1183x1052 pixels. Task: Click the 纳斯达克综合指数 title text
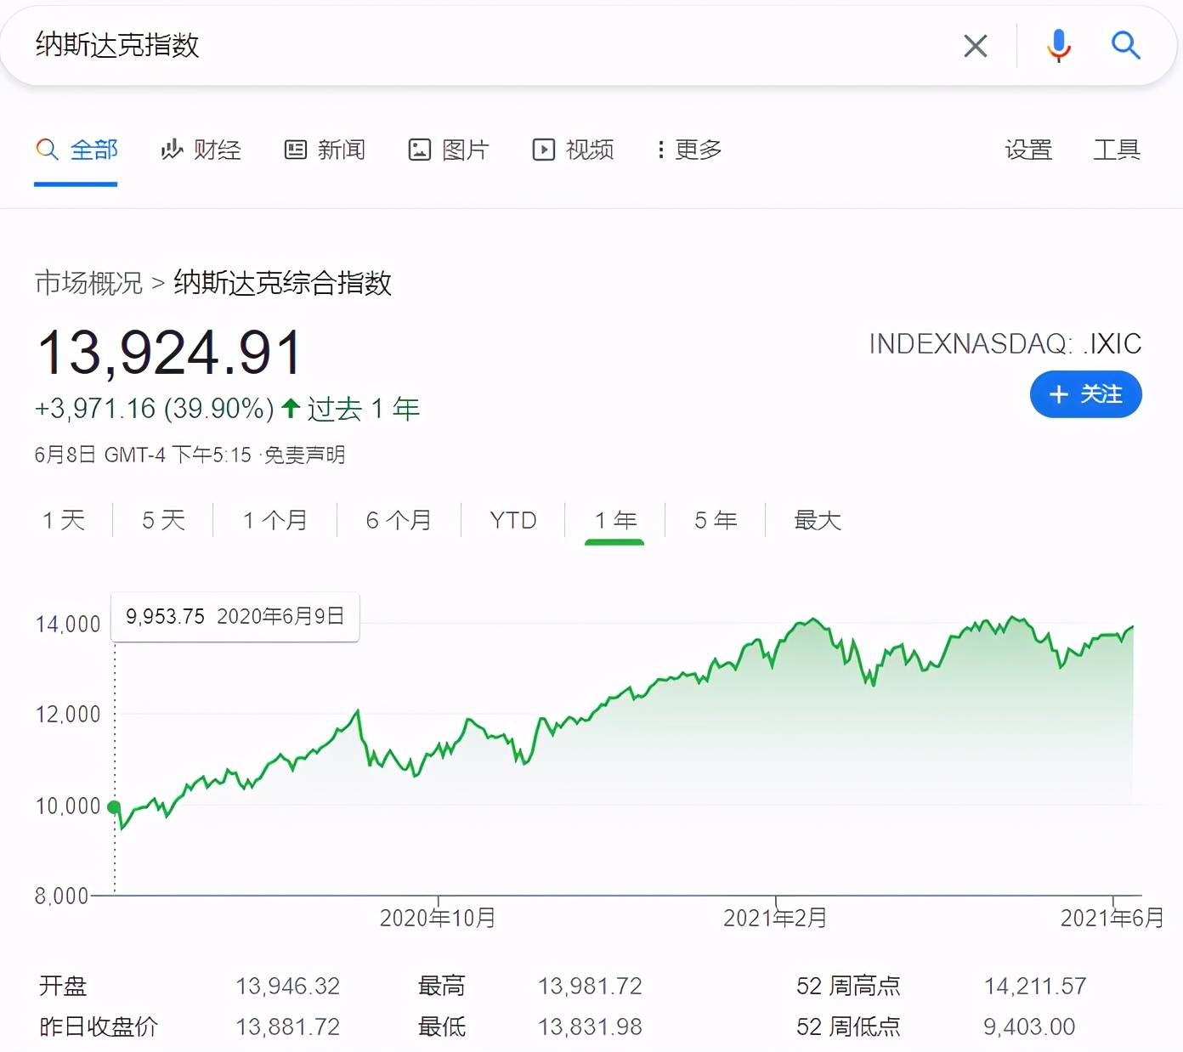pos(282,283)
